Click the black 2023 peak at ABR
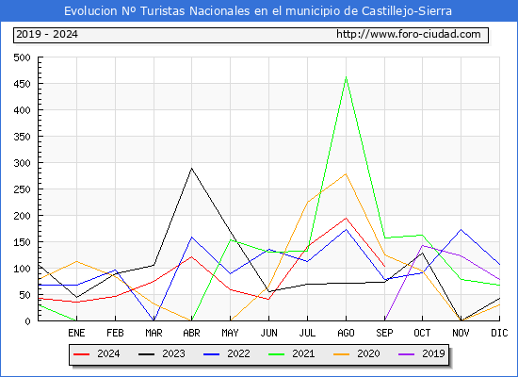518x377 pixels. tap(191, 169)
